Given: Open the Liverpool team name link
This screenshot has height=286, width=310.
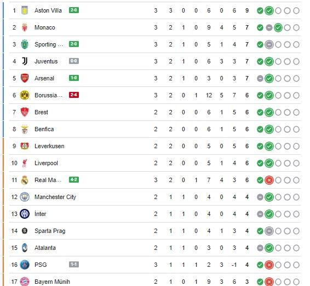Looking at the screenshot, I should (x=46, y=163).
